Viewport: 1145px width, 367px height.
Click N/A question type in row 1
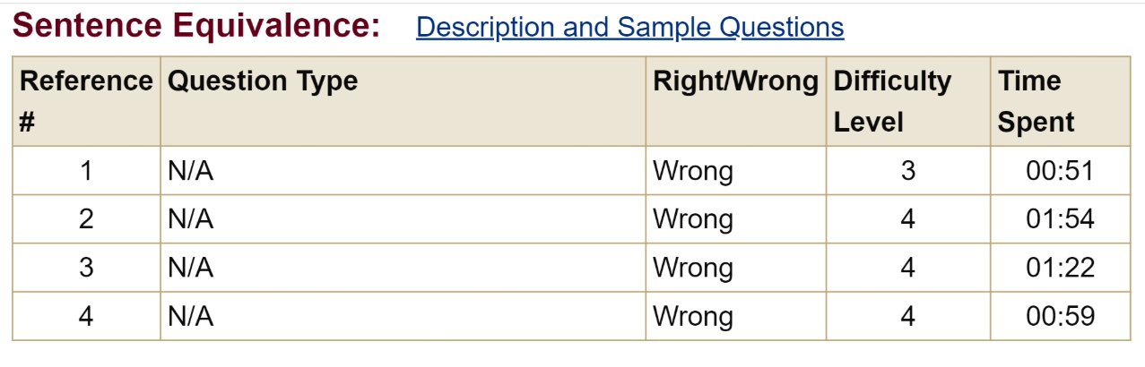click(x=191, y=171)
